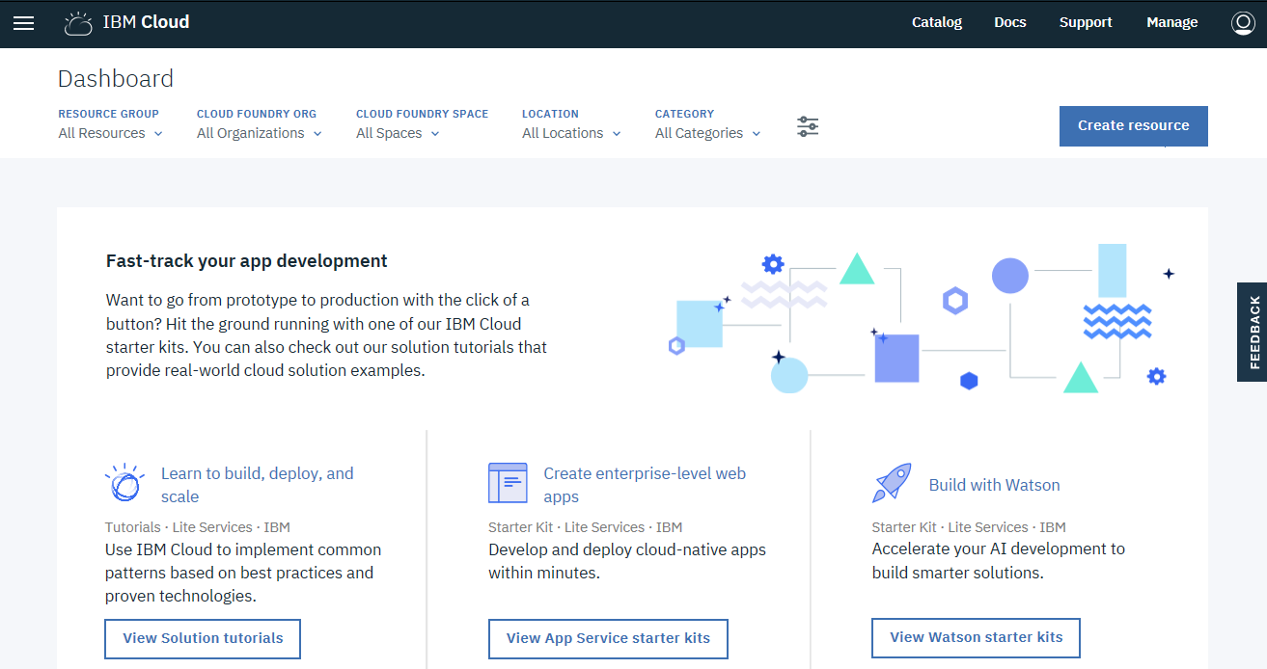The height and width of the screenshot is (669, 1267).
Task: Click the globe icon beside Learn to build
Action: tap(124, 483)
